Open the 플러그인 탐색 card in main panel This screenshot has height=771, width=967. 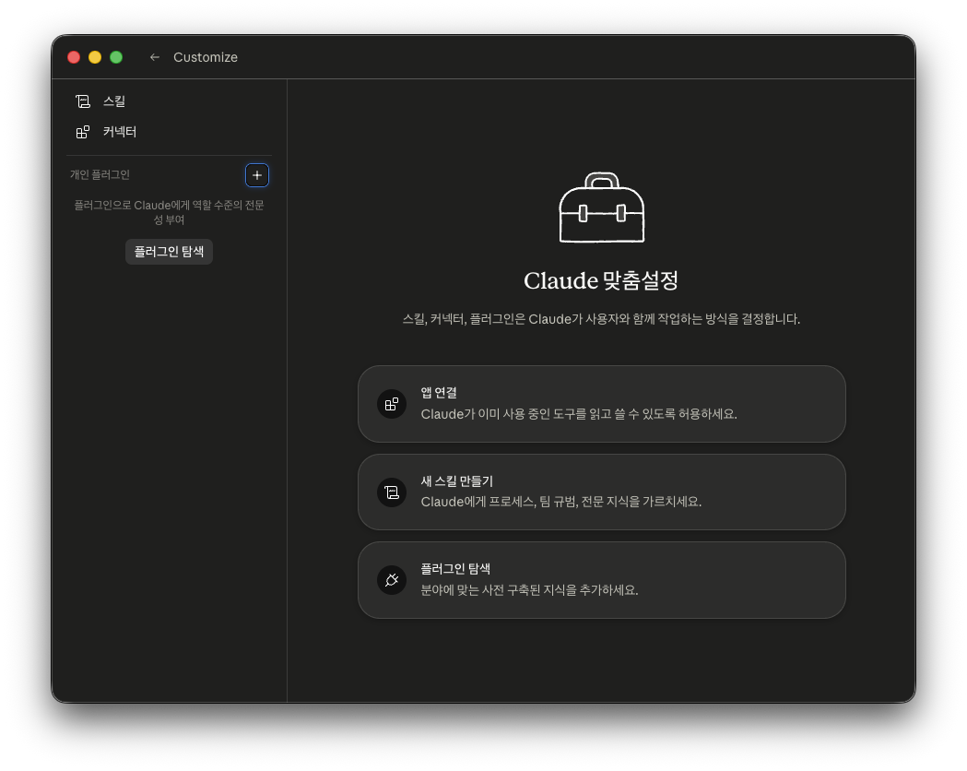click(x=601, y=580)
